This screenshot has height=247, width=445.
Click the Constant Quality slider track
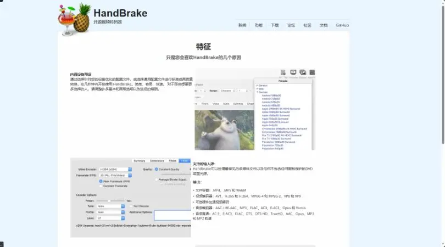[176, 175]
